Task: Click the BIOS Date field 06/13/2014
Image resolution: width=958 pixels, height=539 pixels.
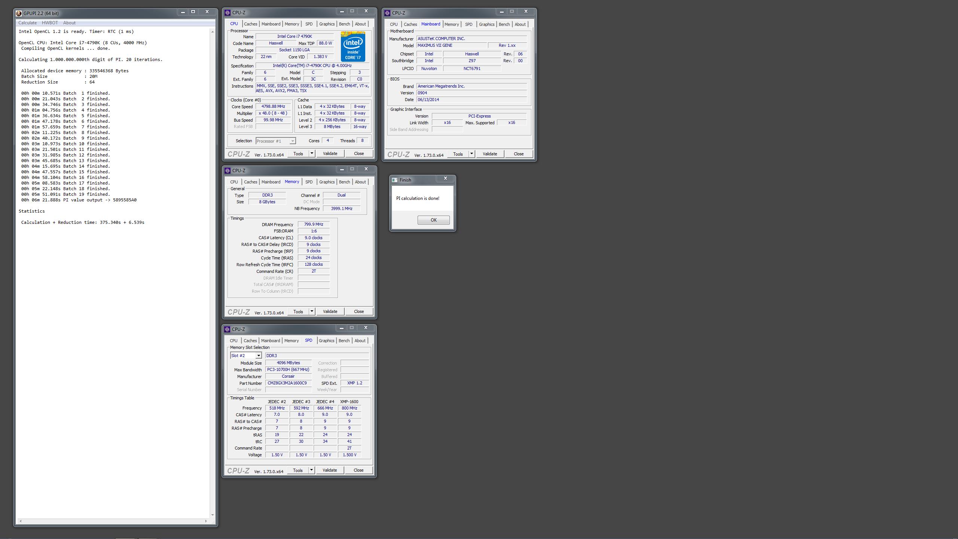Action: 472,100
